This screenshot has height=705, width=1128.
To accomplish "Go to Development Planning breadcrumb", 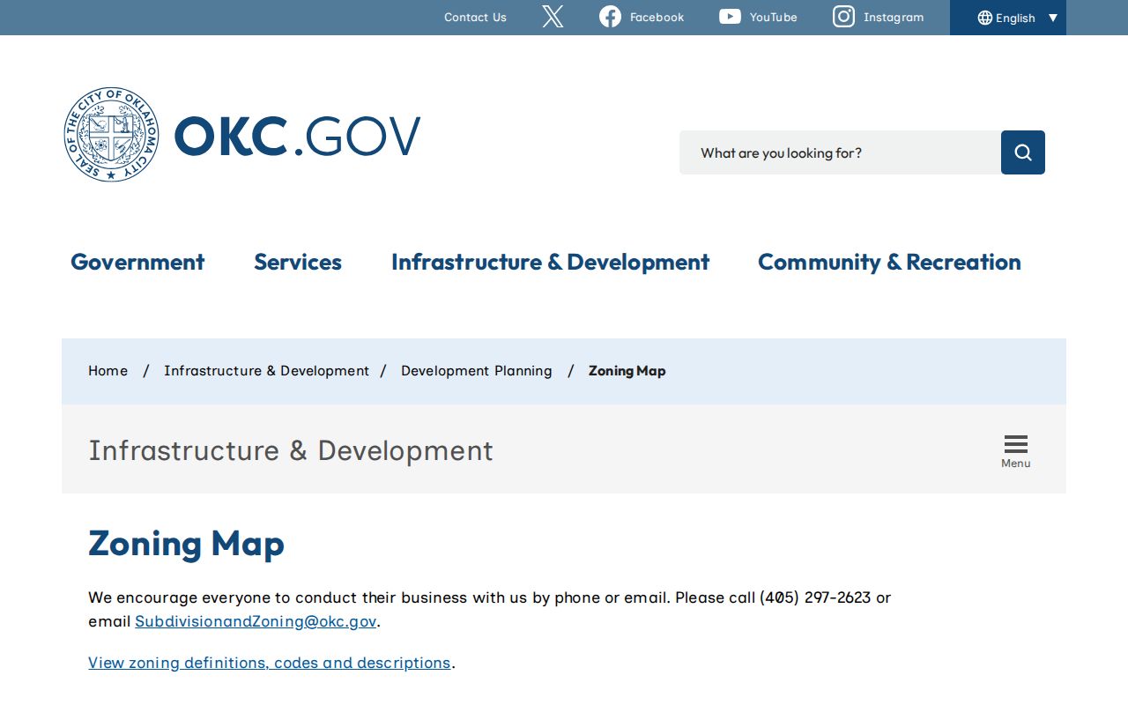I will pos(476,371).
